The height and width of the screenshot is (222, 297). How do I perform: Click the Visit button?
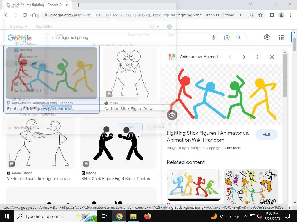click(x=266, y=135)
